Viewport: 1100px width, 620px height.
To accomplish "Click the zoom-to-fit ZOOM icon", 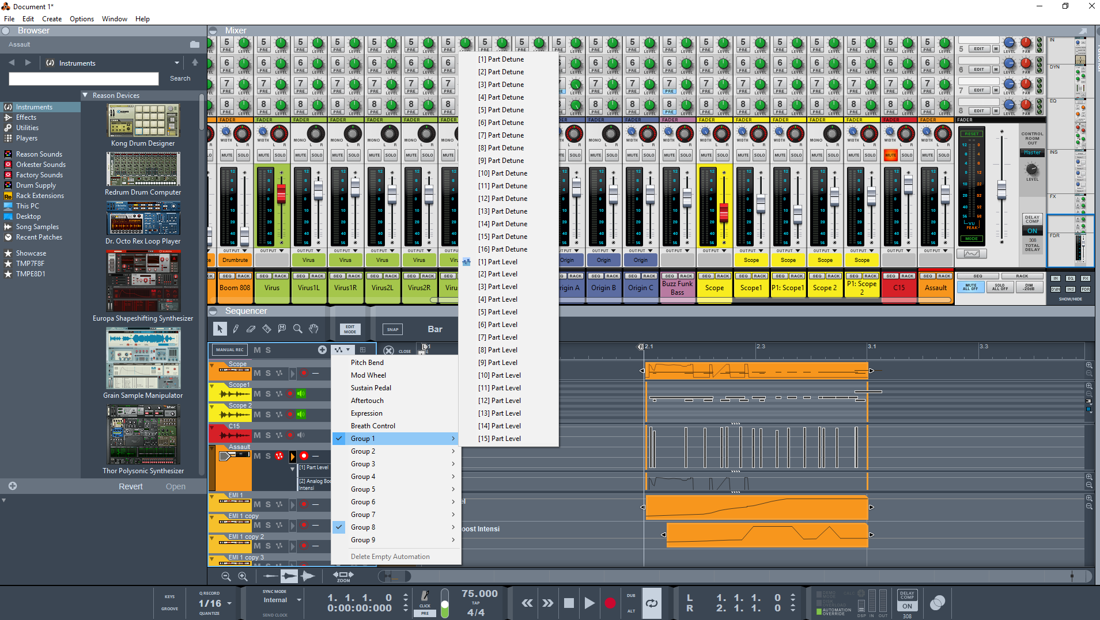I will 343,576.
